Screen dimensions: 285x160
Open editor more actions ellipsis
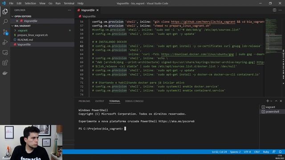click(280, 10)
